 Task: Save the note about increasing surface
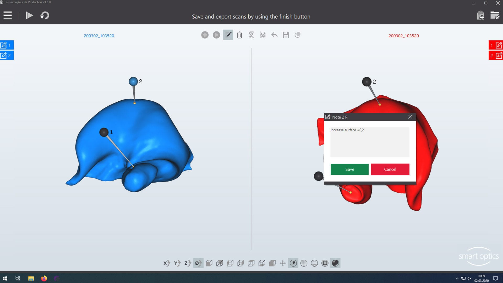pos(349,169)
